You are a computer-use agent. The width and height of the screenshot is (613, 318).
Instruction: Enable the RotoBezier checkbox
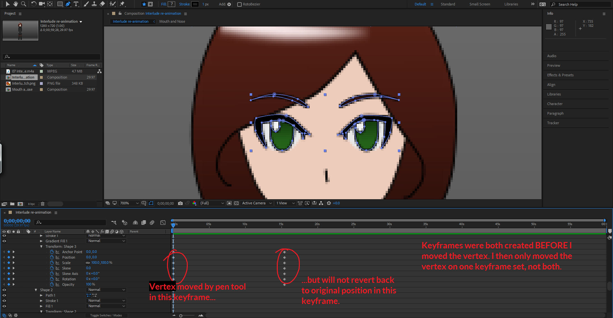pyautogui.click(x=239, y=4)
